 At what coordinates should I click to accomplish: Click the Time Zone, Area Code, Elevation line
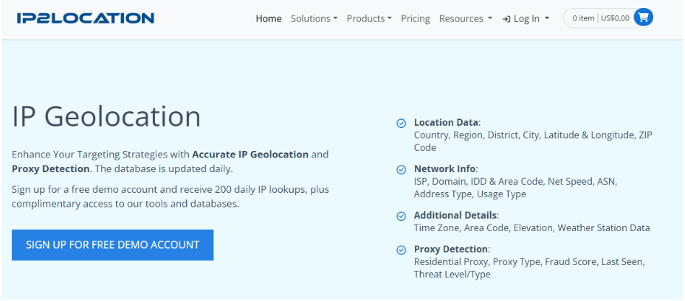[x=531, y=228]
